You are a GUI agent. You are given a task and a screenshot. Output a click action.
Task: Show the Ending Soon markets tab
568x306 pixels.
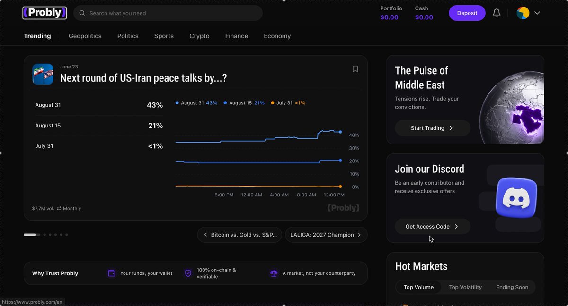[512, 287]
